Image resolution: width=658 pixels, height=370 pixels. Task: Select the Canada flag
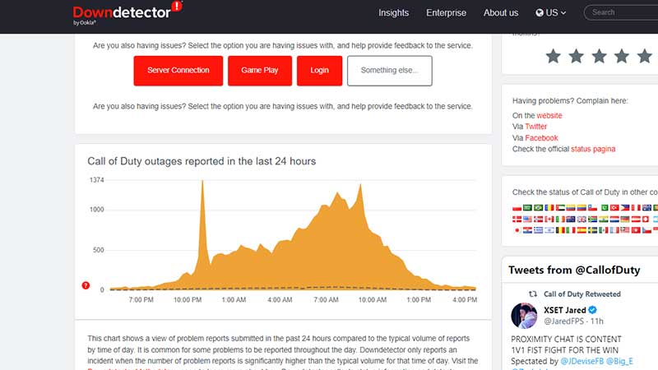pos(549,219)
